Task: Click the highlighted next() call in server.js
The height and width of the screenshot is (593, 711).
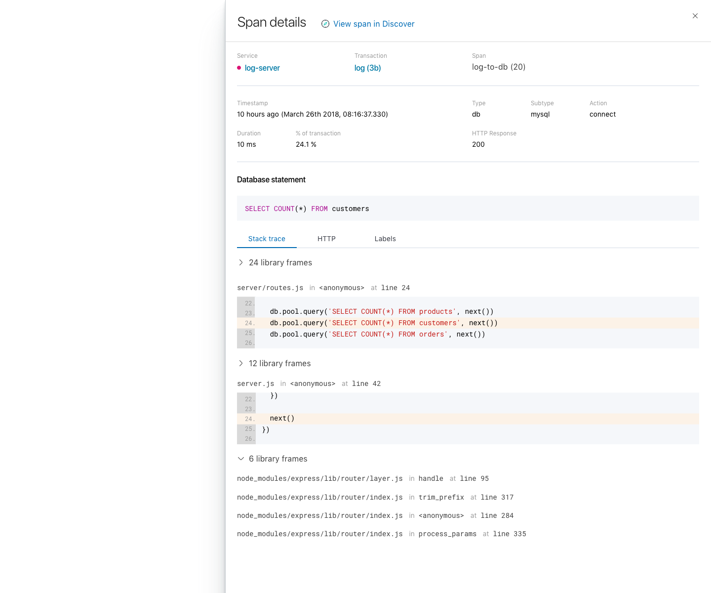Action: (x=281, y=418)
